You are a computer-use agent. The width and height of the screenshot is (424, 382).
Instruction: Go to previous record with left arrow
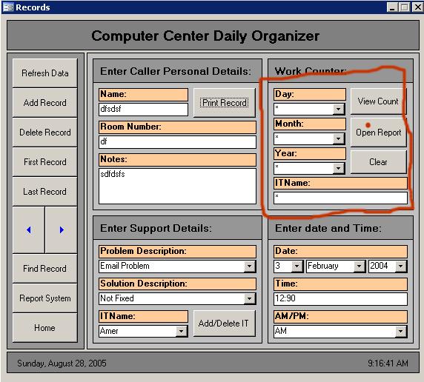point(29,230)
